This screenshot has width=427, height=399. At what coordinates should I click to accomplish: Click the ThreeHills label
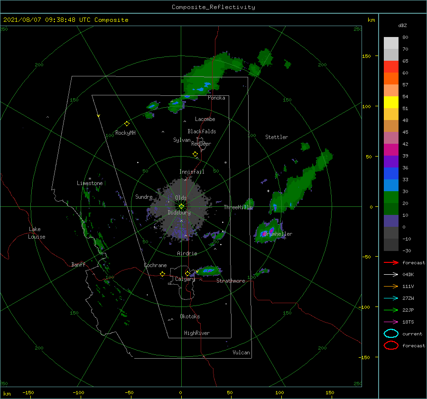click(238, 207)
